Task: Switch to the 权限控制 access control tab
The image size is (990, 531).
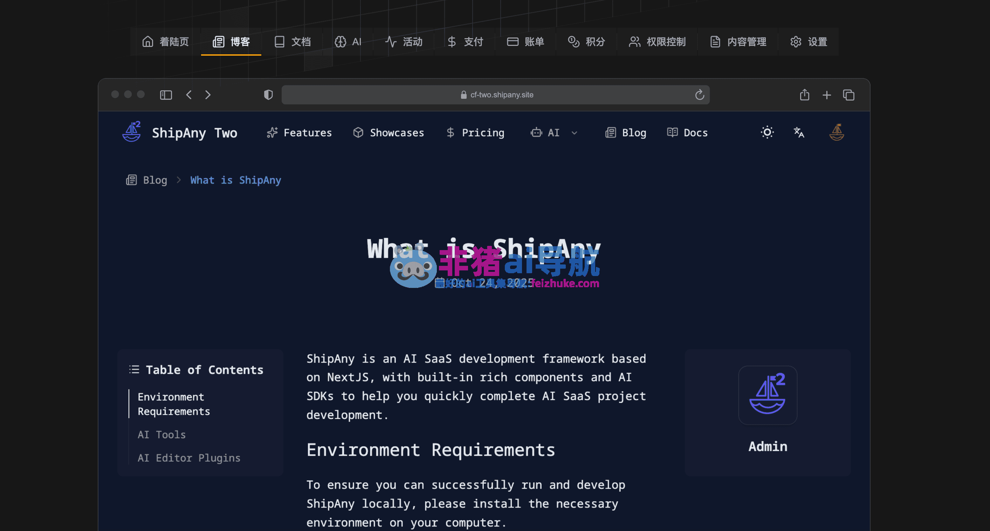Action: [x=657, y=41]
